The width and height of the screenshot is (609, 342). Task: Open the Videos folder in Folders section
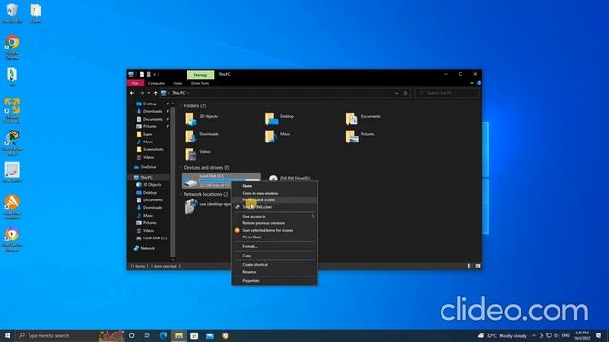pos(198,154)
